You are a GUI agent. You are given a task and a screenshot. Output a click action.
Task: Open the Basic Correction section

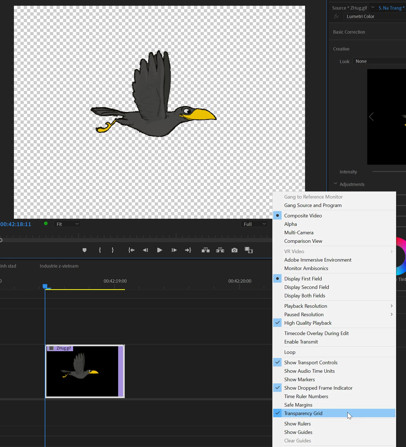[349, 32]
